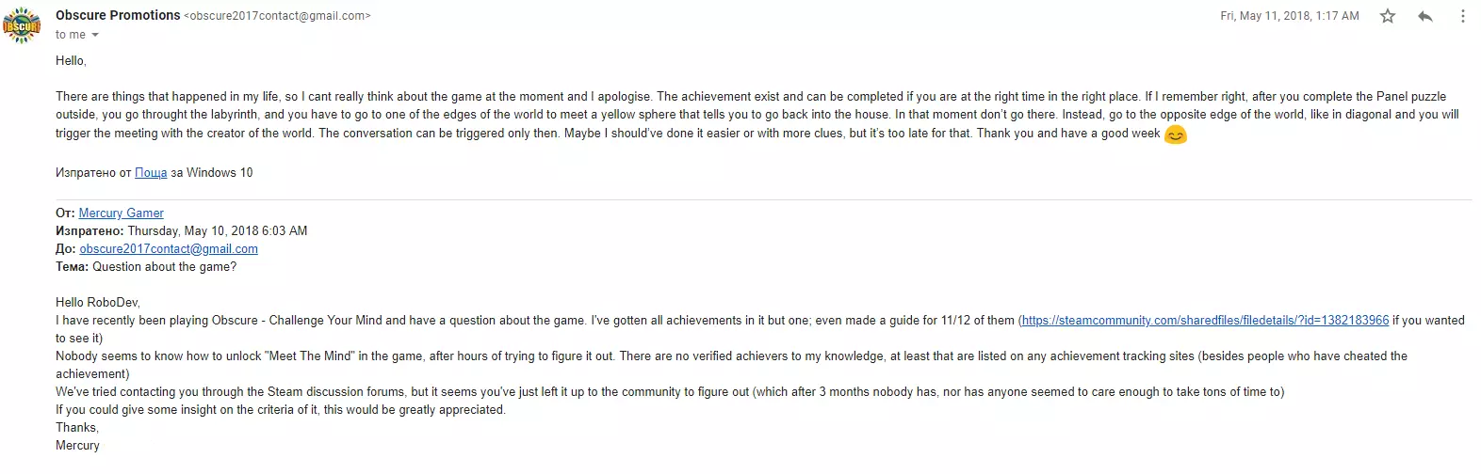Viewport: 1481px width, 474px height.
Task: Star this email from Obscure Promotions
Action: (x=1388, y=16)
